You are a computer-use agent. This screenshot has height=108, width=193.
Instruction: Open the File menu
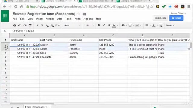click(15, 19)
